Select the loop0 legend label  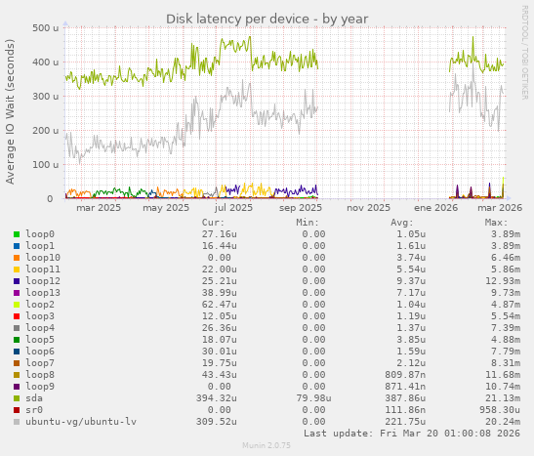40,234
